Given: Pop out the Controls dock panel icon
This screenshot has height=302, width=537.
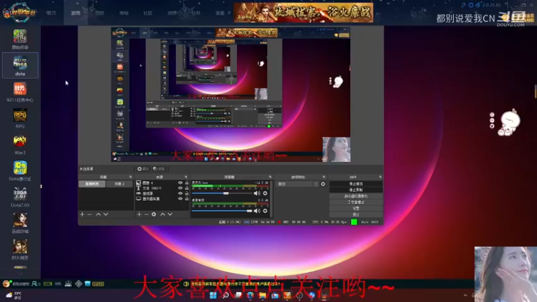Looking at the screenshot, I should click(x=381, y=177).
